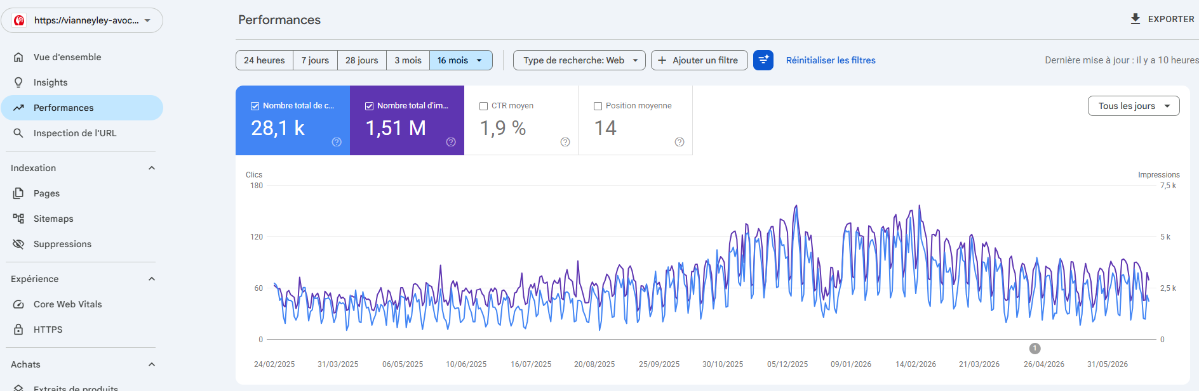This screenshot has height=391, width=1199.
Task: Open the Tous les jours dropdown
Action: [x=1134, y=106]
